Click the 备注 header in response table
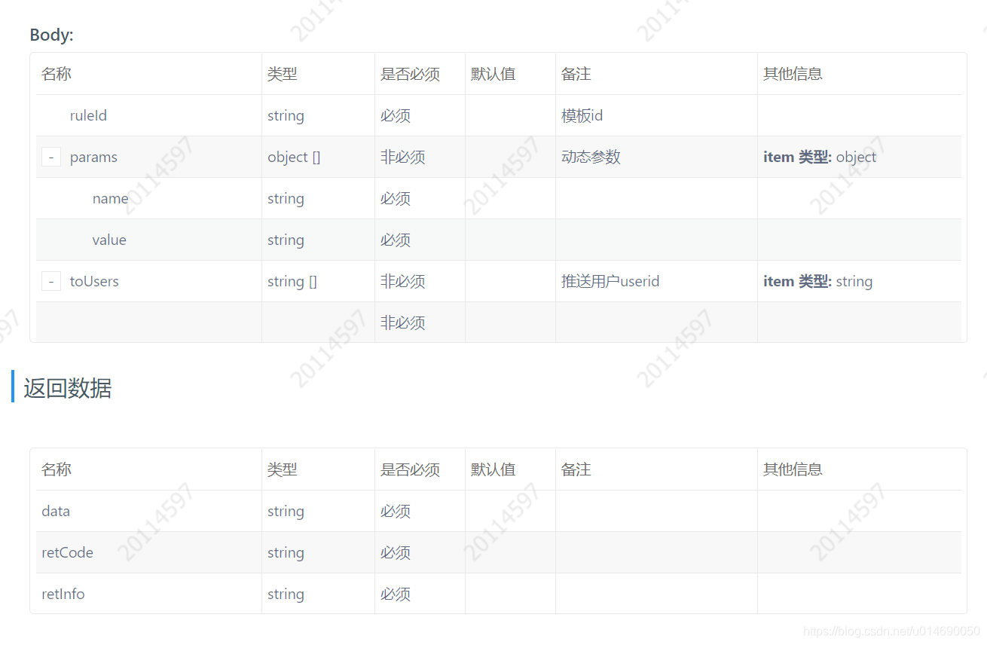987x645 pixels. pyautogui.click(x=576, y=469)
